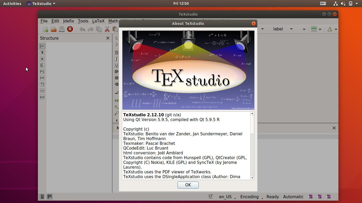The width and height of the screenshot is (362, 203).
Task: Copy selection using the copy icon
Action: [x=99, y=29]
